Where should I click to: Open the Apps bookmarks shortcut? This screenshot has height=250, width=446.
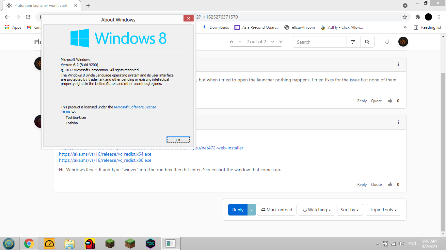coord(13,27)
